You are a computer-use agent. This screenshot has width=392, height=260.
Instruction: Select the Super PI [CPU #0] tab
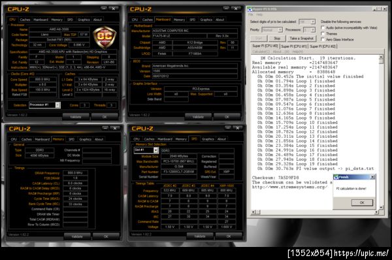265,46
